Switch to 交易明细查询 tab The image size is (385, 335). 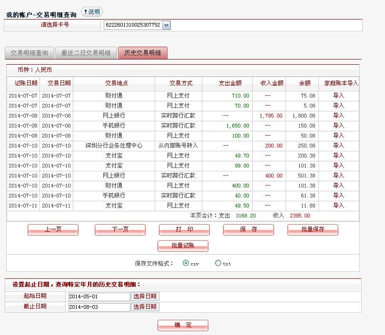[x=29, y=53]
